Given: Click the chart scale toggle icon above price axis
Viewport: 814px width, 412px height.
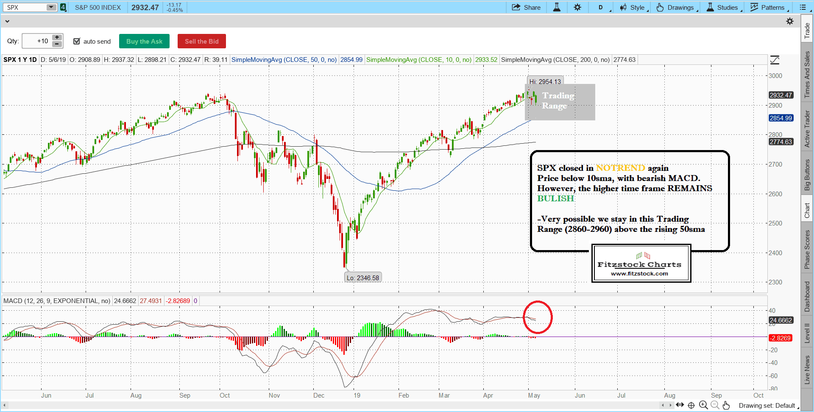Looking at the screenshot, I should tap(775, 60).
